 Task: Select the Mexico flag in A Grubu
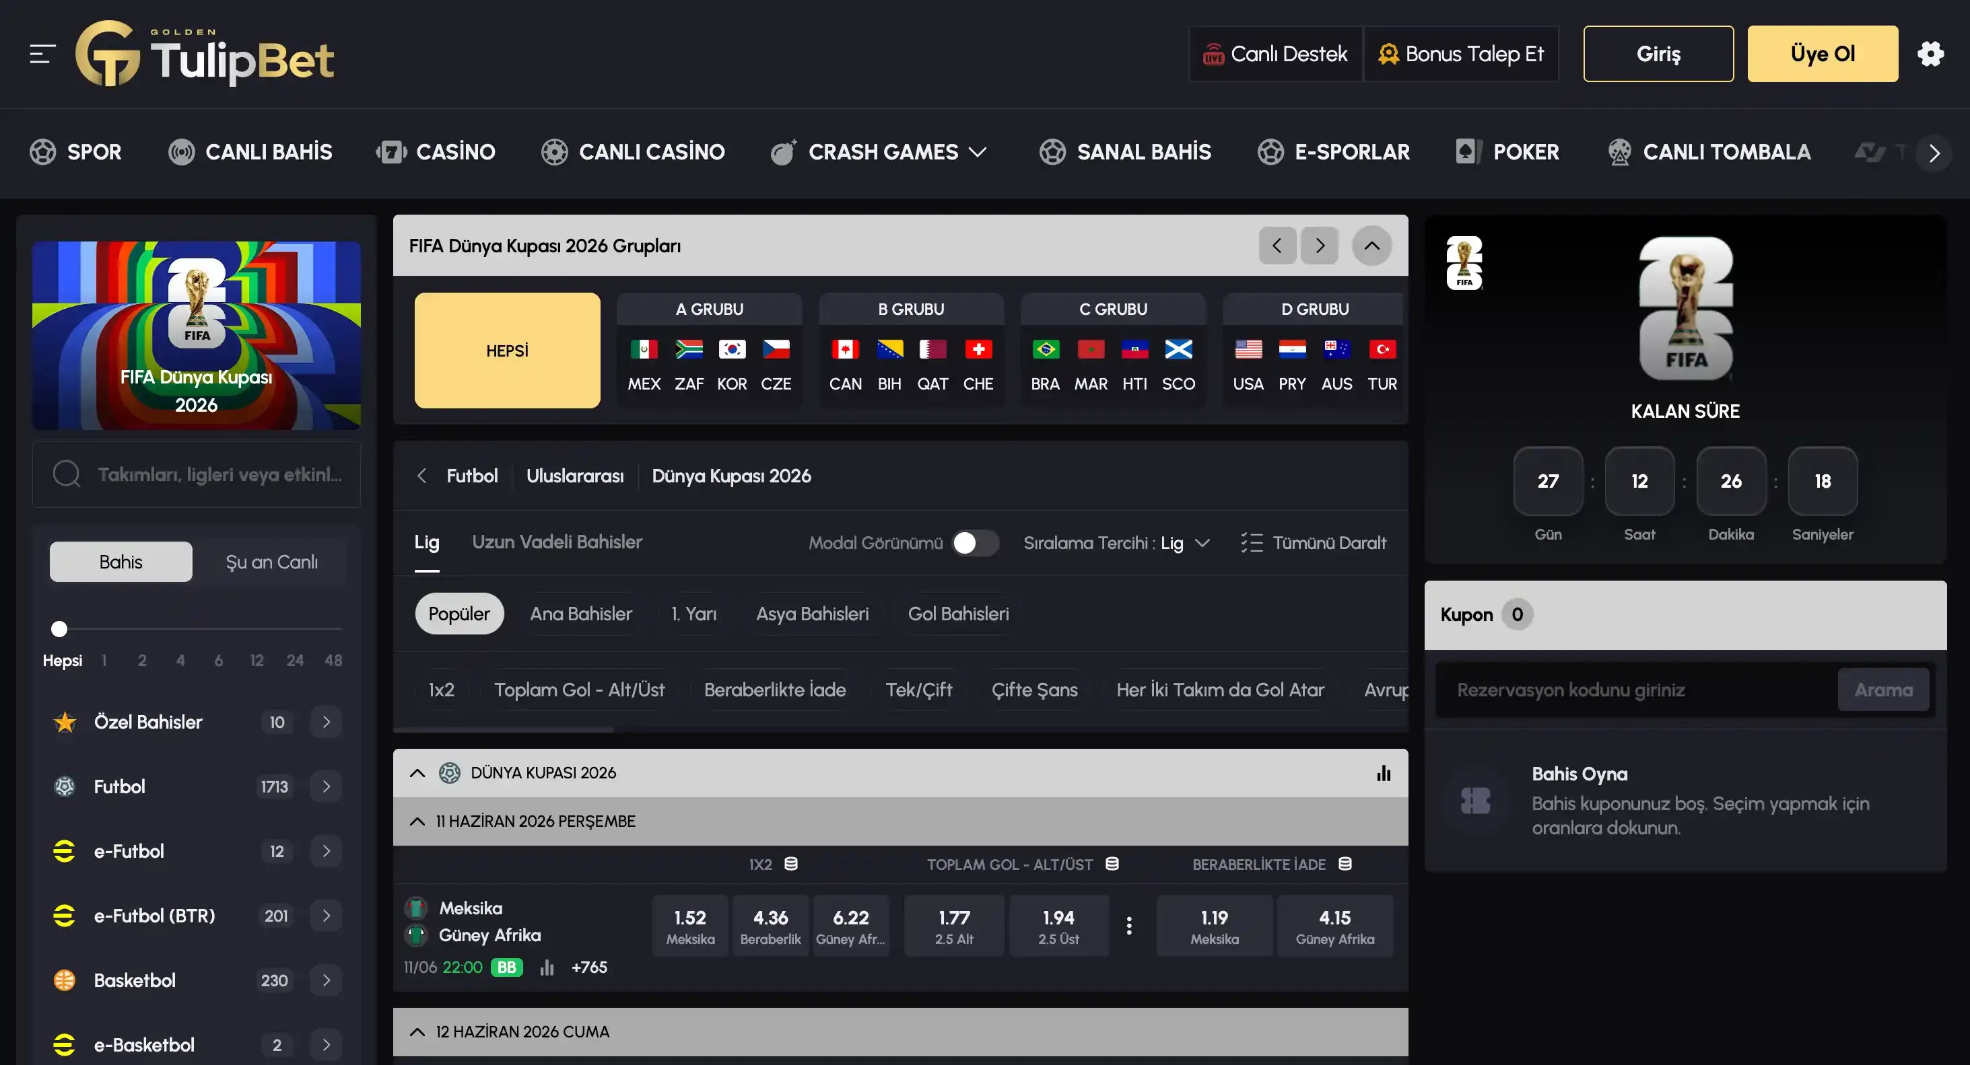coord(644,350)
